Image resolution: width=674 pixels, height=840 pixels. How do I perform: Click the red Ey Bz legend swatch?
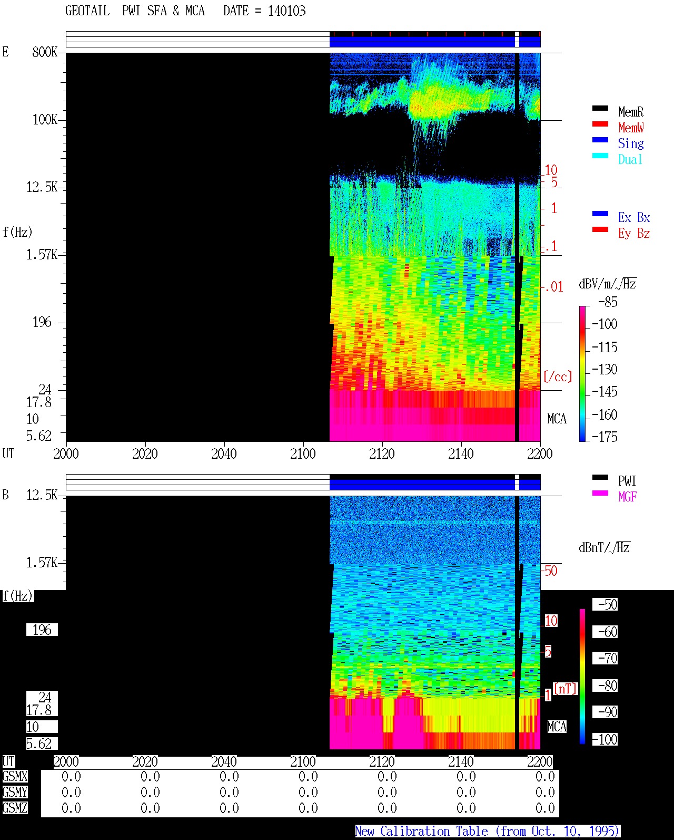600,229
